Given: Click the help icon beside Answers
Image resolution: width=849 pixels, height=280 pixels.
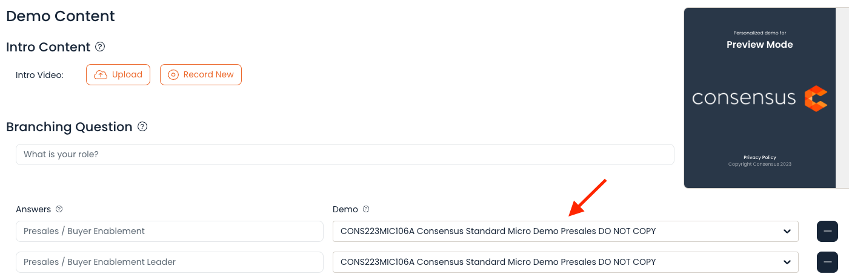Looking at the screenshot, I should click(x=59, y=209).
